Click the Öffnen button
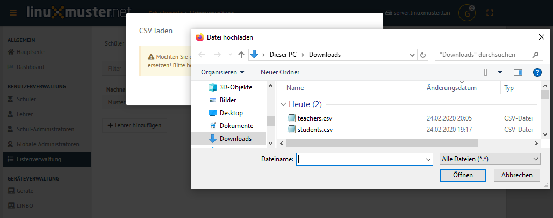The width and height of the screenshot is (553, 218). pos(463,175)
